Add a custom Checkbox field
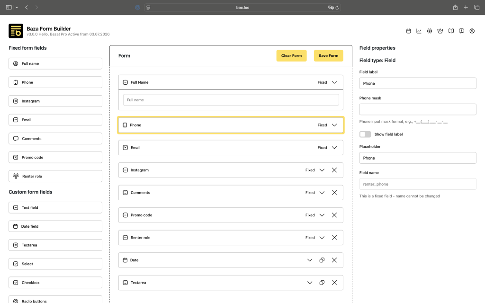Screen dimensions: 485x303 point(55,283)
